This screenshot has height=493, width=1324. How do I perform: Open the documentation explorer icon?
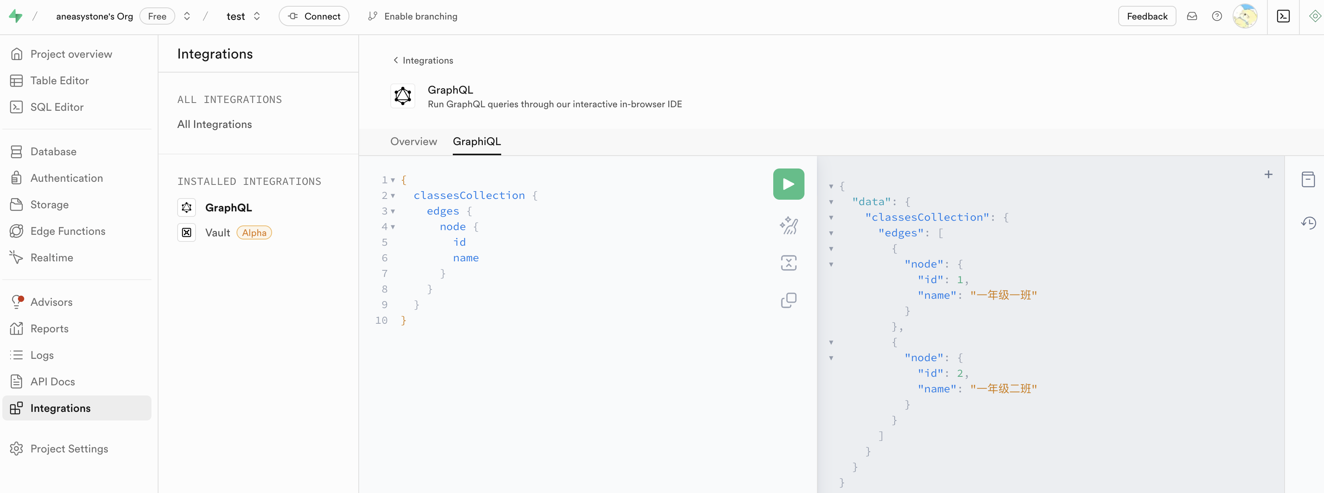(x=1308, y=179)
